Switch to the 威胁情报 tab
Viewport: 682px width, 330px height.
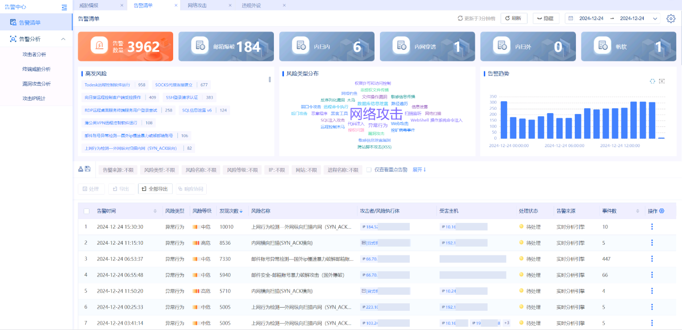pyautogui.click(x=88, y=5)
